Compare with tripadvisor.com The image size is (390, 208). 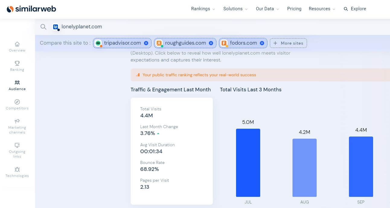pos(123,43)
